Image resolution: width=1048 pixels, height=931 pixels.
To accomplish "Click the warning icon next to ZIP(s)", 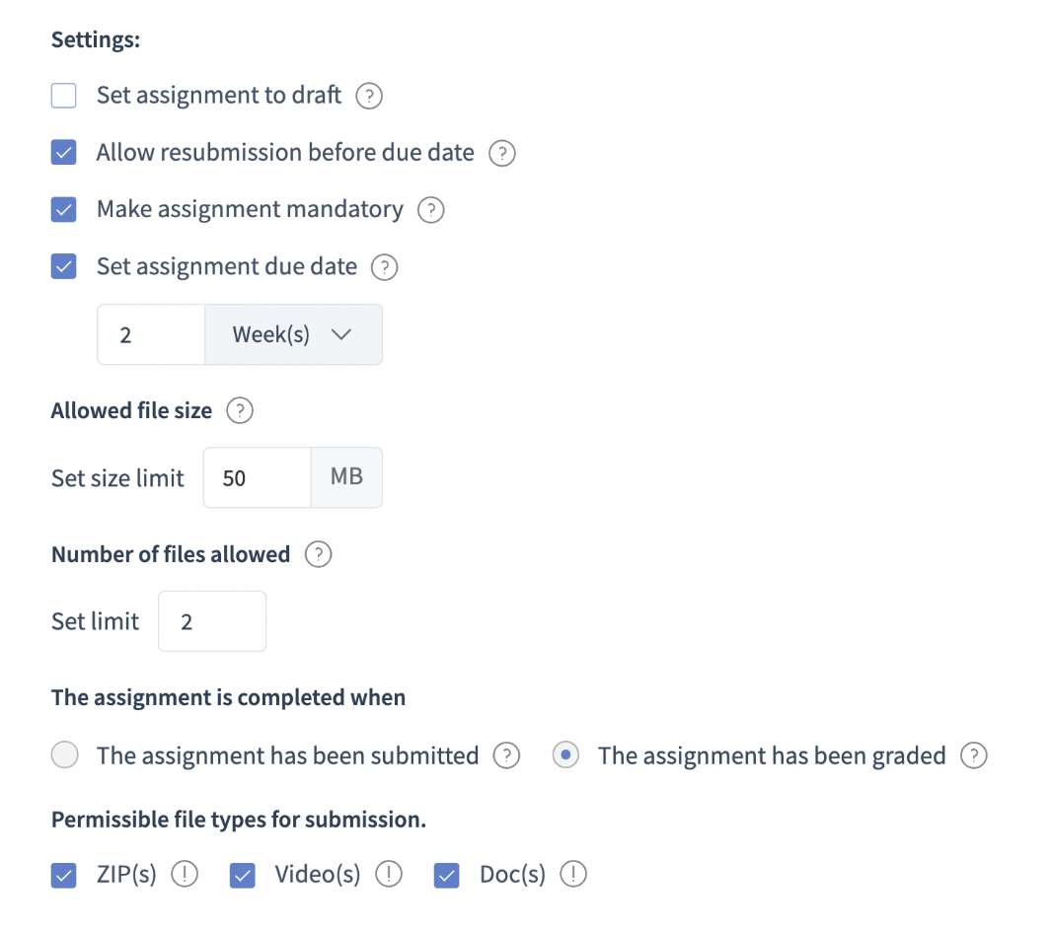I will (x=187, y=874).
